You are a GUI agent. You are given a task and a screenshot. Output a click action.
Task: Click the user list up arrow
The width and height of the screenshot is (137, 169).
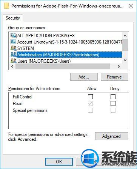[125, 36]
